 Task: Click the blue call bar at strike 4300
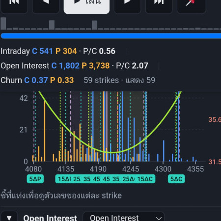pos(164,151)
